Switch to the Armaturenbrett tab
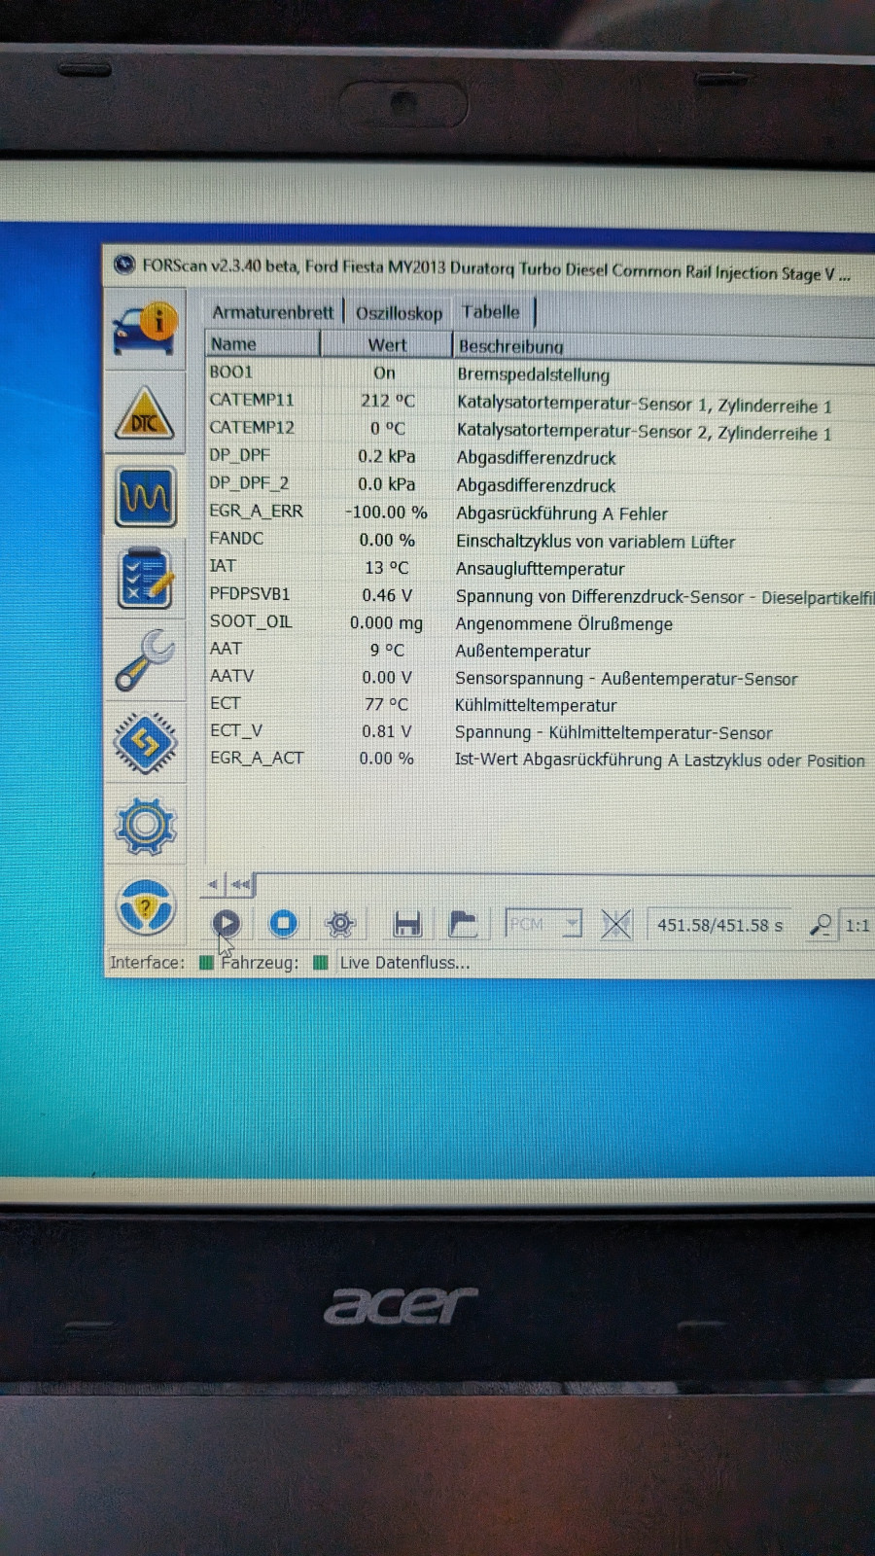The height and width of the screenshot is (1556, 875). pos(272,312)
